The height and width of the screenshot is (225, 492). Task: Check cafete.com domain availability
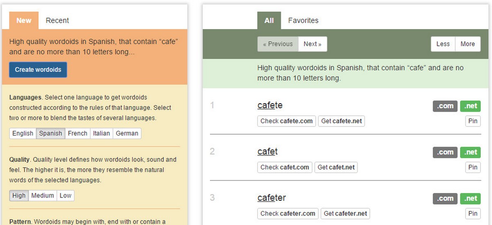tap(287, 121)
